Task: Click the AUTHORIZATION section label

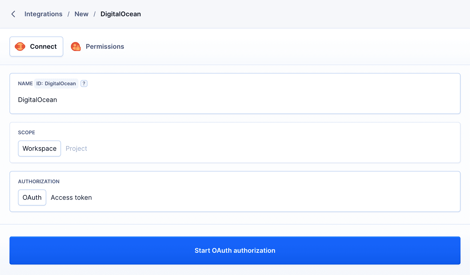Action: coord(39,181)
